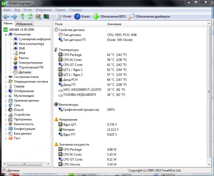This screenshot has height=176, width=214.
Task: Expand the Сеть tree node
Action: tap(6, 105)
